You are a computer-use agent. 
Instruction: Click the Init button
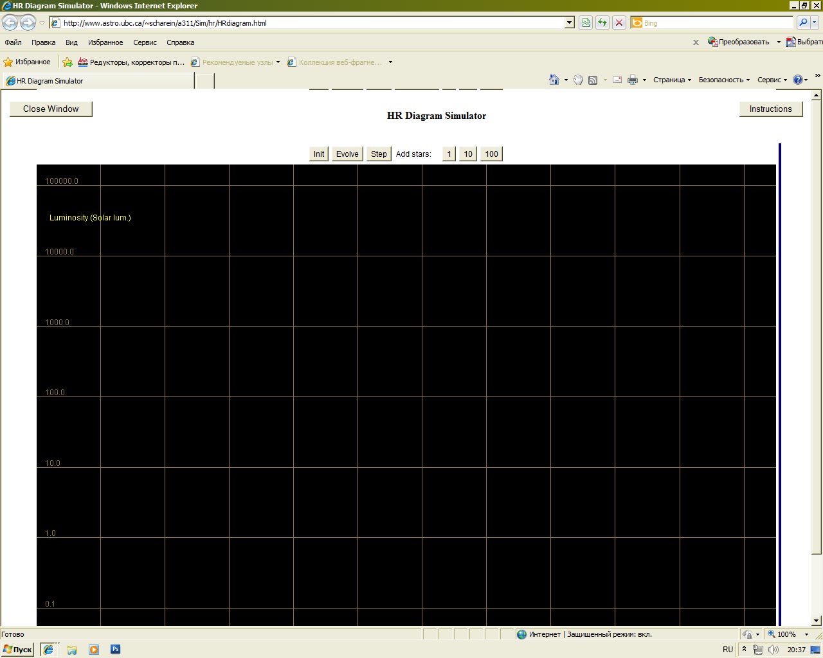319,154
